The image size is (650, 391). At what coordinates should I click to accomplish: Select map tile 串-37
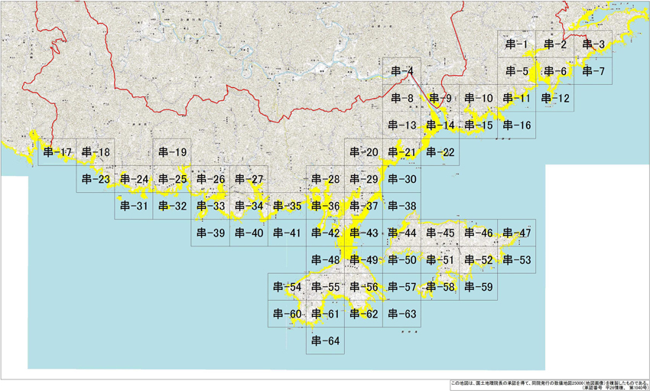[x=363, y=206]
